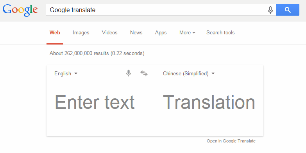The height and width of the screenshot is (153, 306).
Task: Click the About 262,000,000 results text
Action: (97, 53)
